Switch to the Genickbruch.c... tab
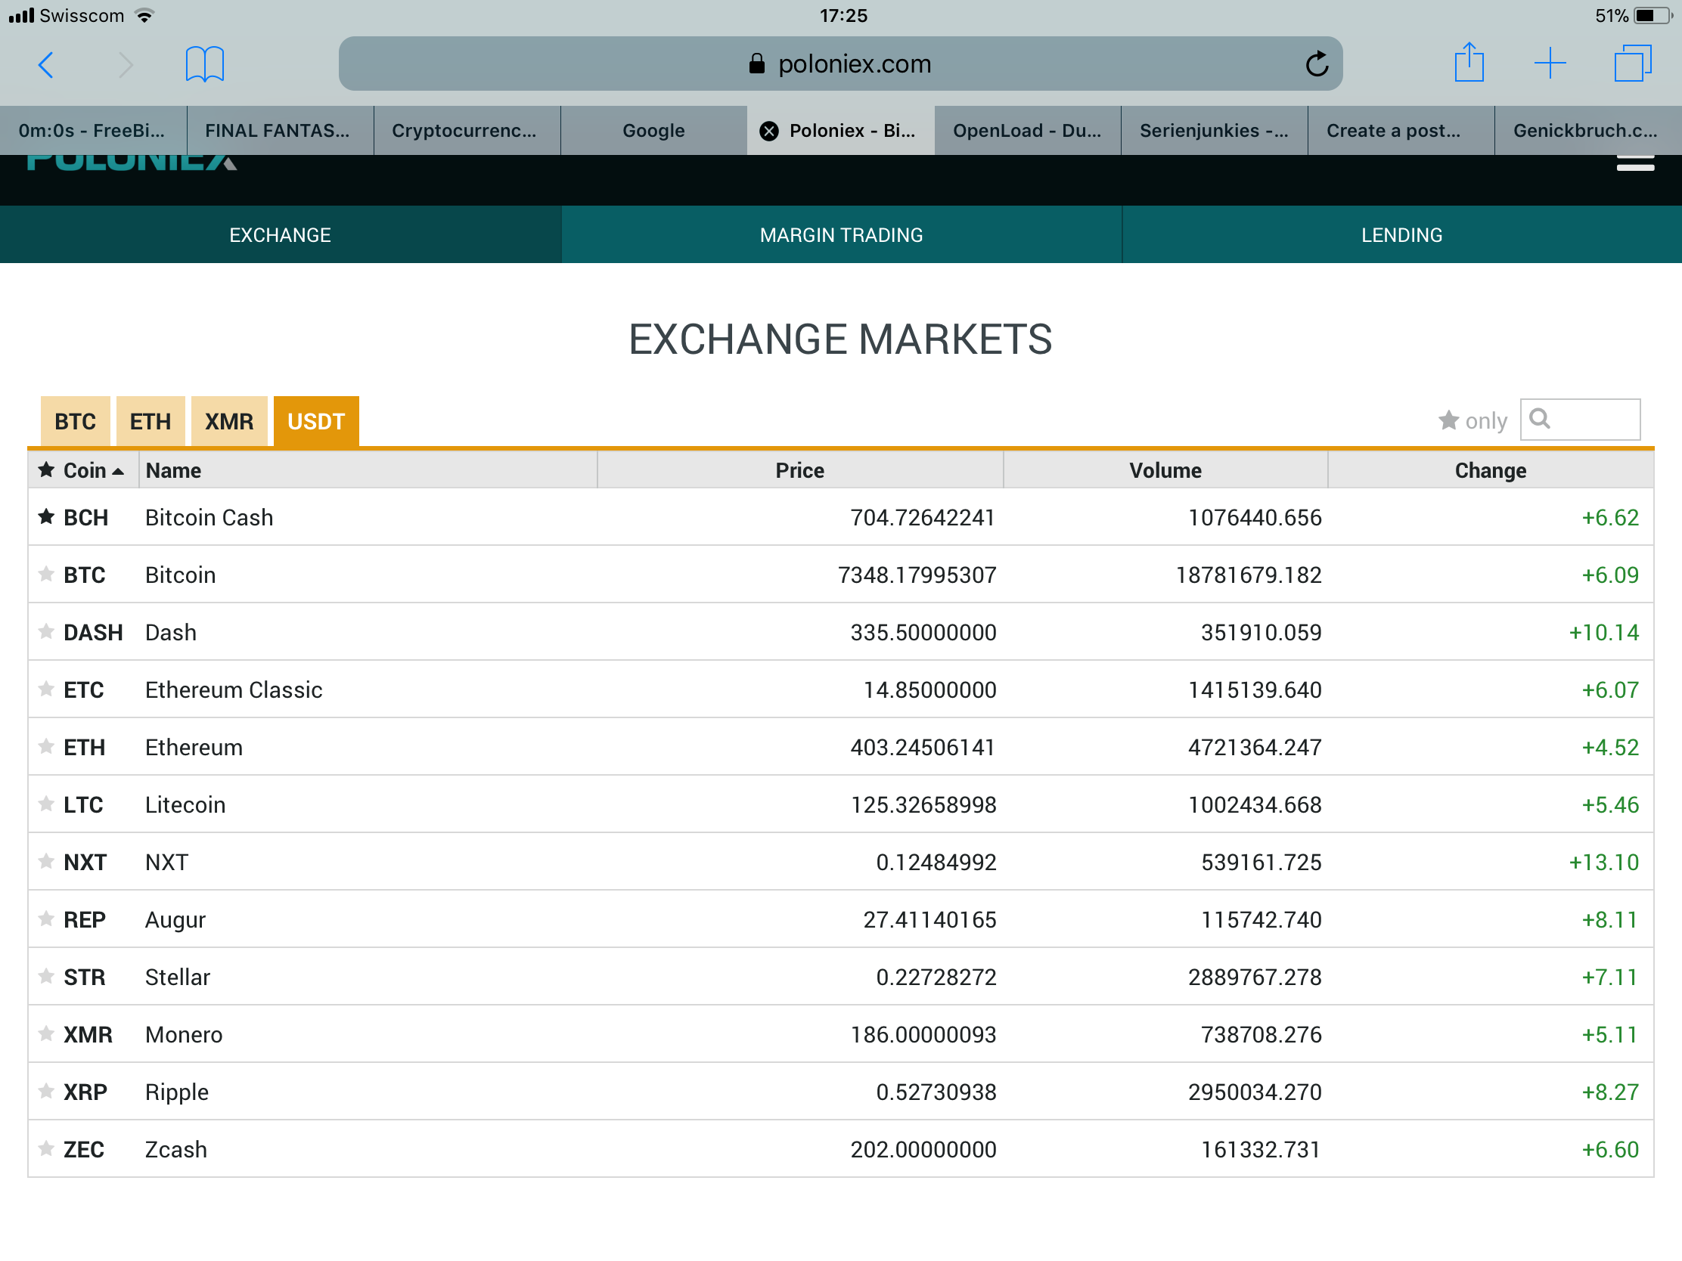The height and width of the screenshot is (1261, 1682). (x=1588, y=131)
